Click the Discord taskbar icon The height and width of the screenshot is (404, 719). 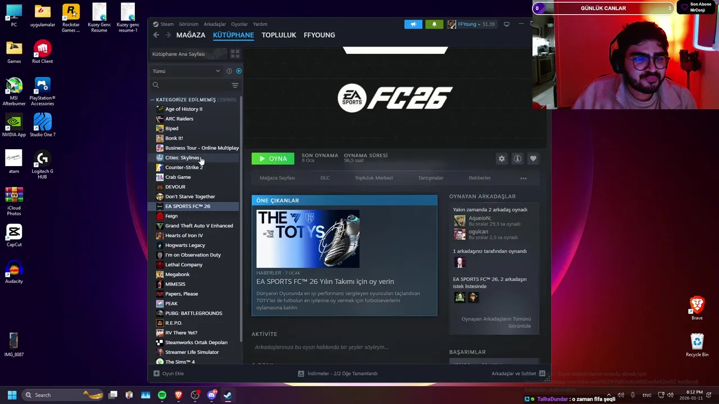coord(211,395)
